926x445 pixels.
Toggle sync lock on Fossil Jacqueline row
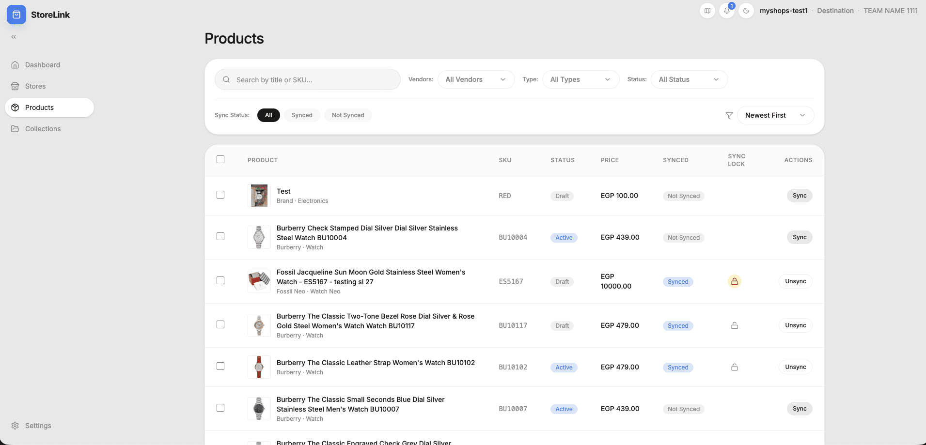point(735,281)
